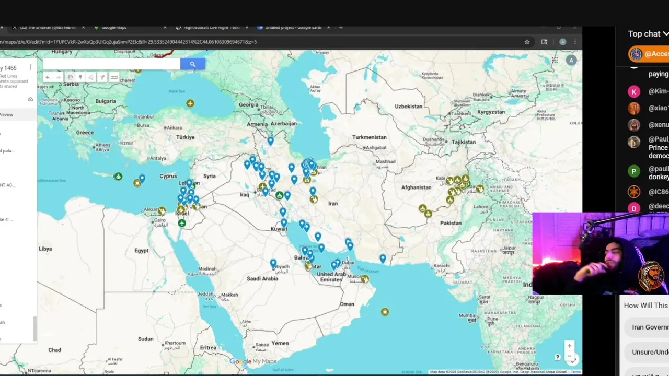Open the Google apps grid
This screenshot has height=376, width=669.
[555, 60]
